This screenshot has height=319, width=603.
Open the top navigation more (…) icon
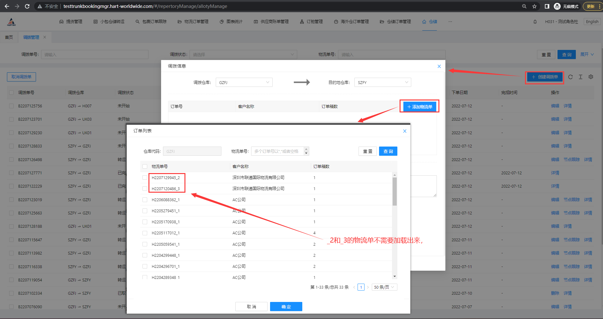click(x=450, y=22)
